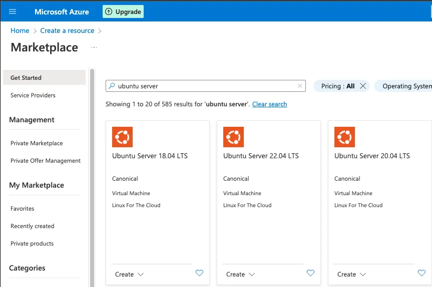Viewport: 432px width, 287px height.
Task: Click the Ubuntu Server 18.04 LTS logo
Action: [x=122, y=137]
